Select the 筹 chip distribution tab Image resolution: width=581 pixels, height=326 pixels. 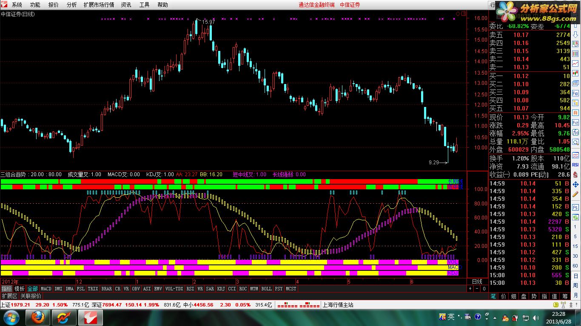tap(565, 296)
